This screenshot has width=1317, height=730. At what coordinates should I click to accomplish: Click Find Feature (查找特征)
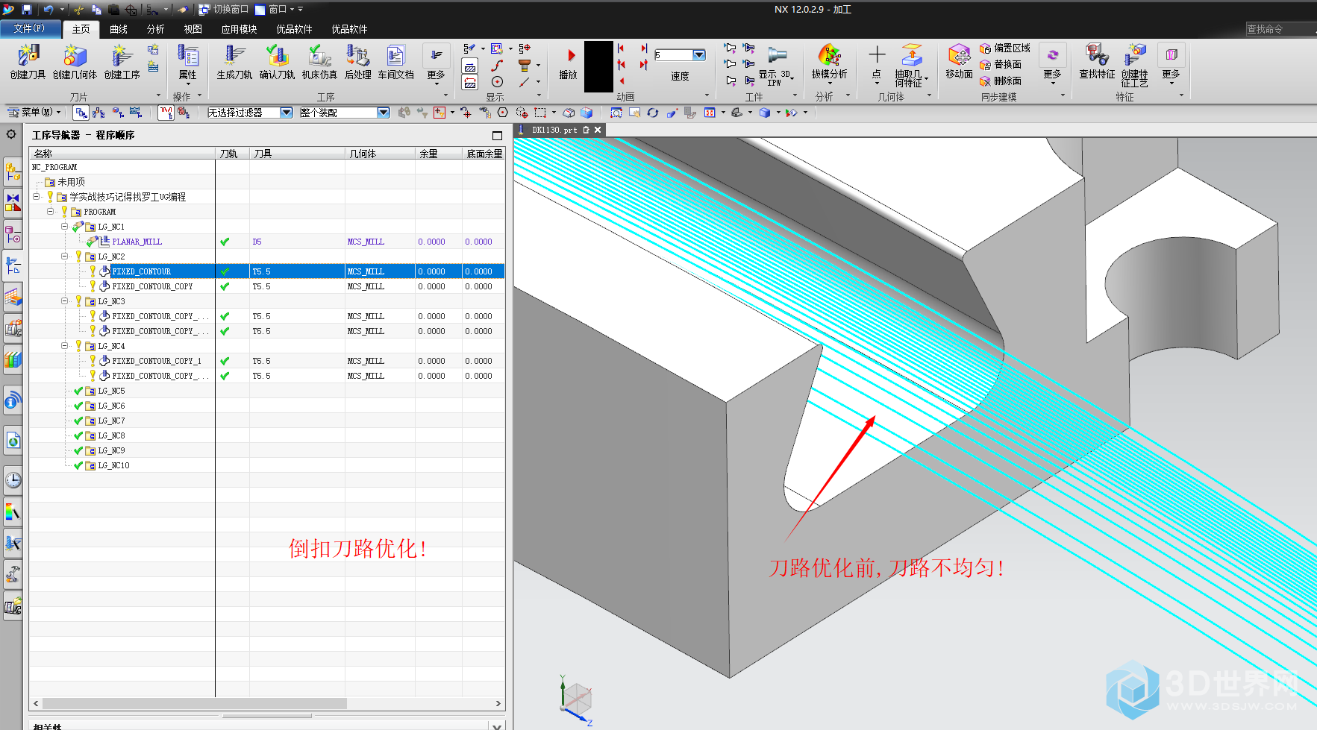(x=1097, y=61)
